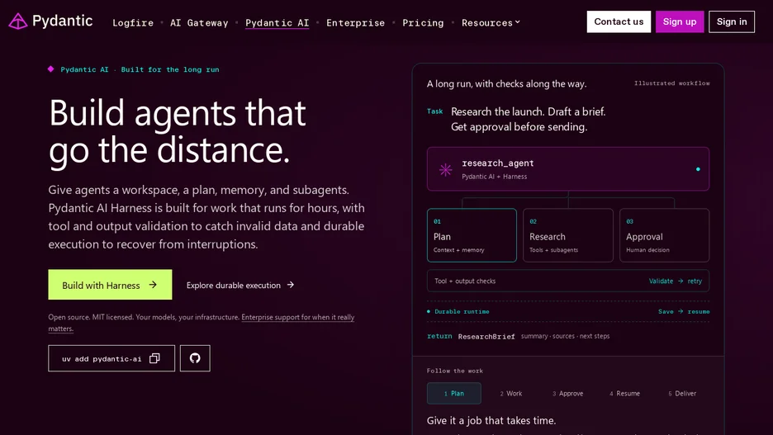Click the 'Illustrated workflow' label

point(672,83)
